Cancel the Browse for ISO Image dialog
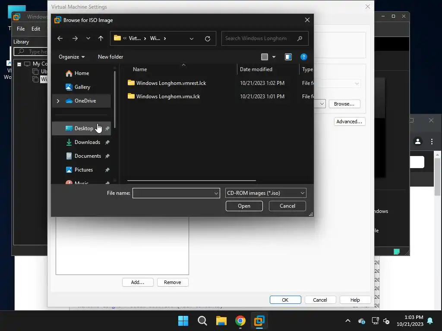Image resolution: width=442 pixels, height=331 pixels. click(287, 206)
